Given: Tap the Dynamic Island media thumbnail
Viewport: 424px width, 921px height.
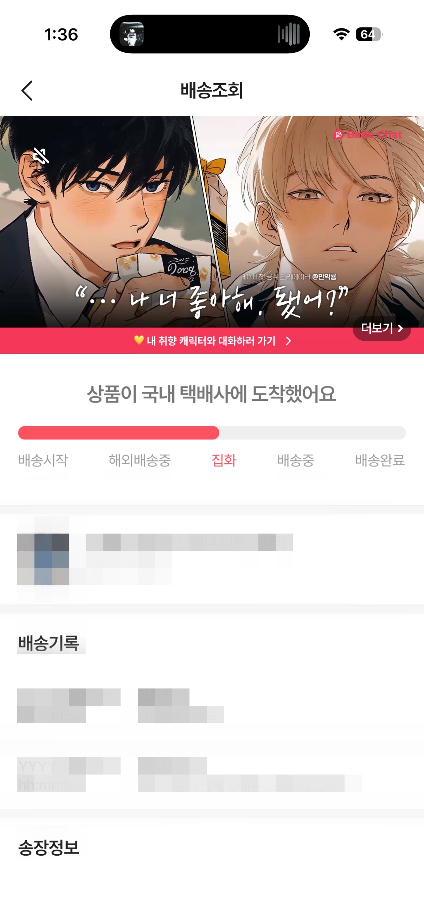Looking at the screenshot, I should [132, 34].
